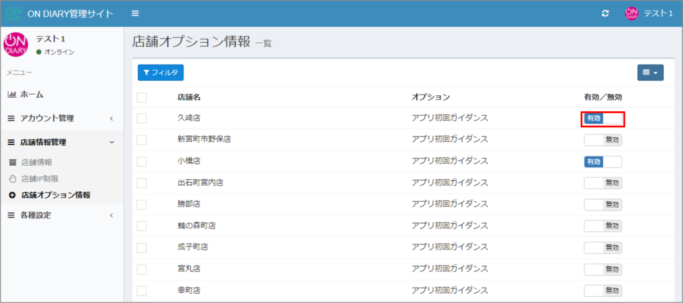Expand the アカウント管理 menu
The height and width of the screenshot is (303, 683).
[60, 119]
